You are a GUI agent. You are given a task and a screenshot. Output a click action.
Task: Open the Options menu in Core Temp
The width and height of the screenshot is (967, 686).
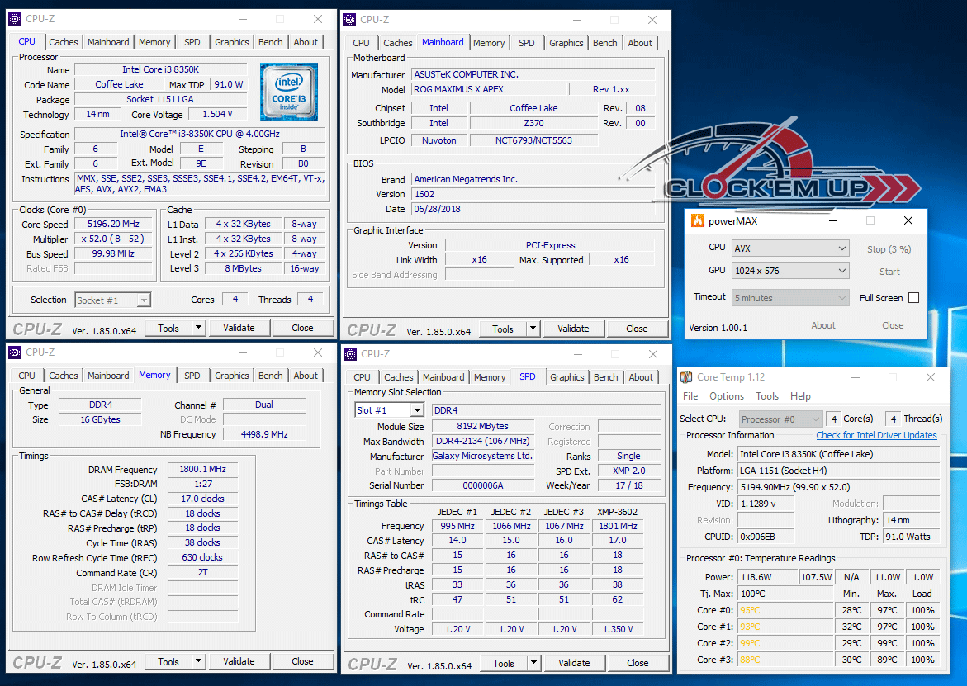[727, 396]
